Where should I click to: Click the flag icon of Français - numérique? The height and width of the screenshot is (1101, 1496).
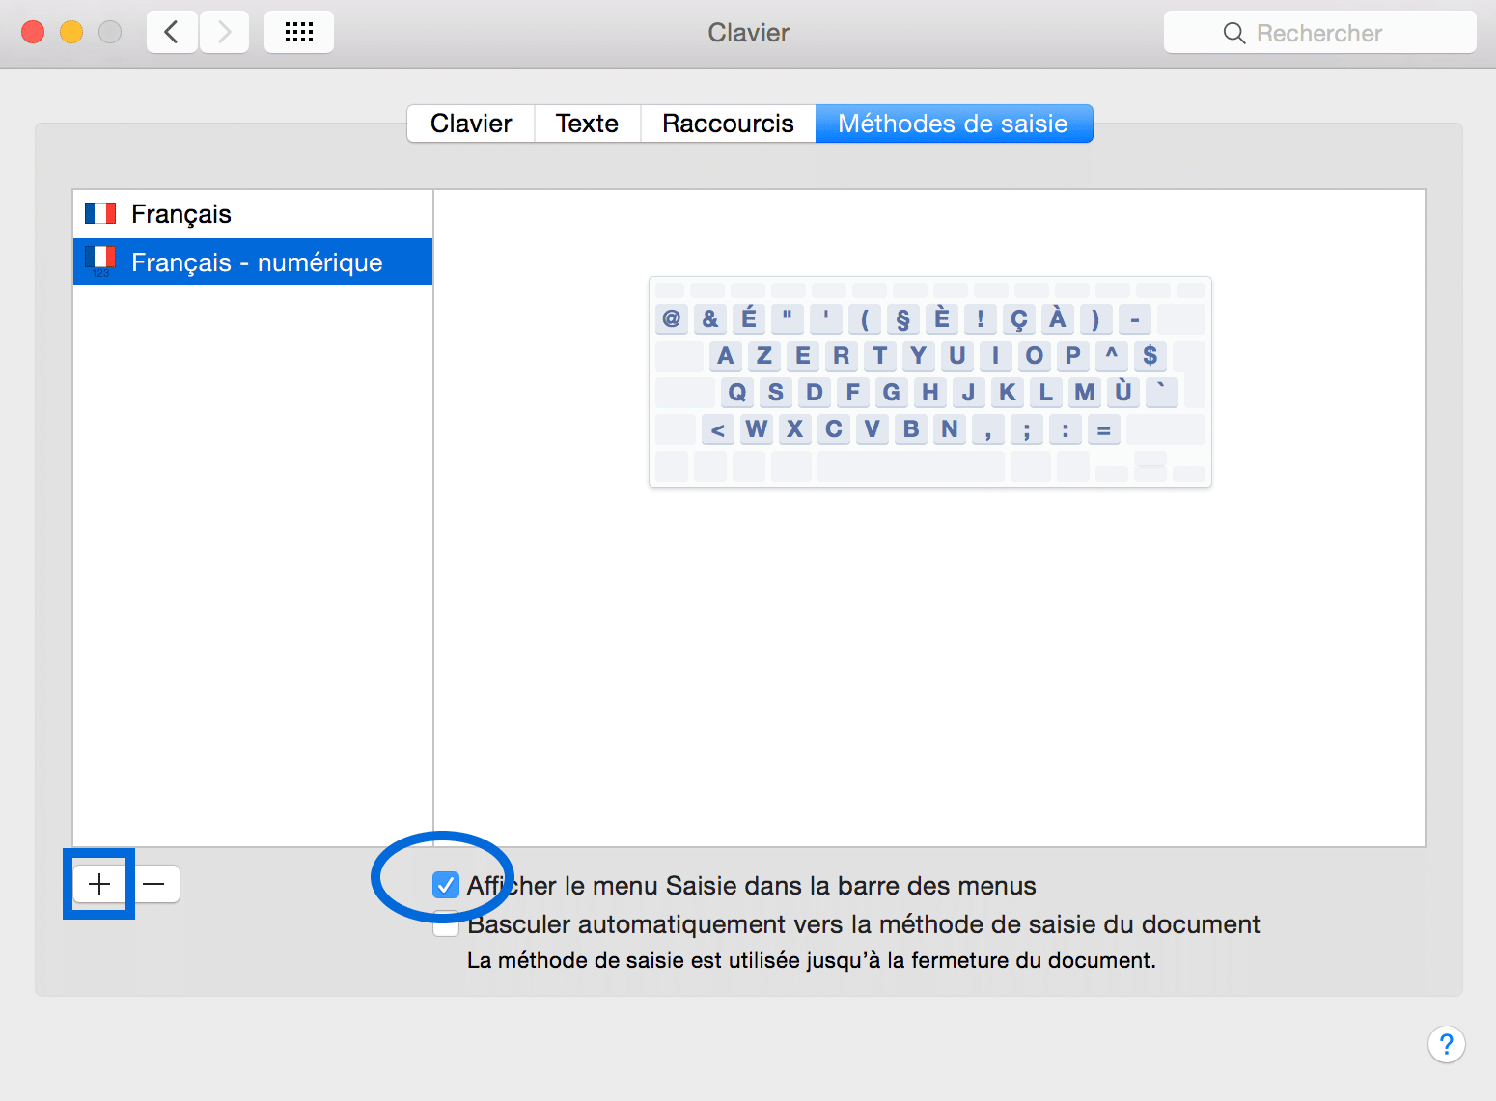100,261
